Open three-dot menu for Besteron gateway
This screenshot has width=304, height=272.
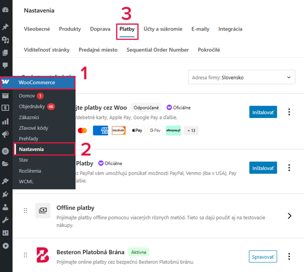[x=289, y=256]
